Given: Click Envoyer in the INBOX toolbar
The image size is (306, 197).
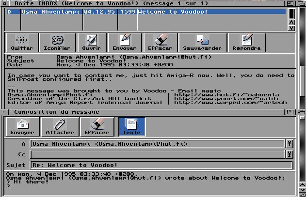Looking at the screenshot, I should 125,43.
